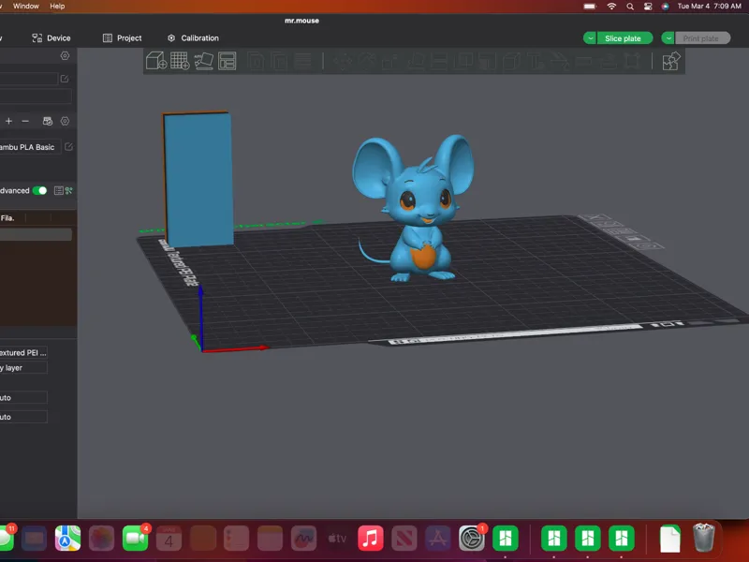Open filament settings gear icon

[65, 122]
